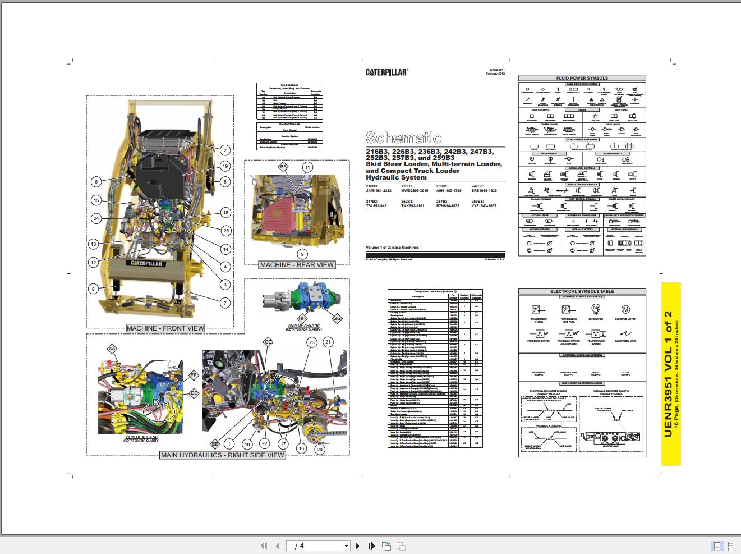The height and width of the screenshot is (554, 741).
Task: Open the page number dropdown
Action: pyautogui.click(x=346, y=545)
